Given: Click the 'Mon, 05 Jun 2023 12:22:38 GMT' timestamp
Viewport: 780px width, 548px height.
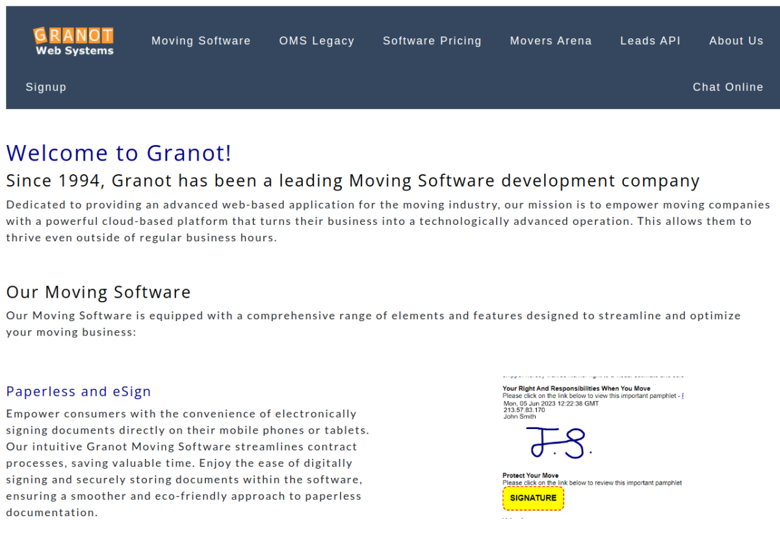Looking at the screenshot, I should tap(551, 403).
